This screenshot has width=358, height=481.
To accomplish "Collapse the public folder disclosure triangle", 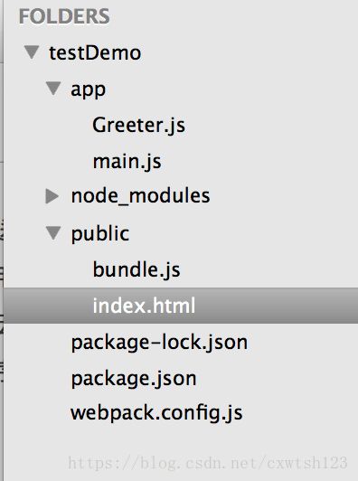I will point(53,233).
